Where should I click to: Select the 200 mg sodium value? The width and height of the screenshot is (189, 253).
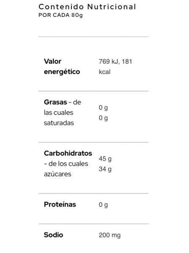(x=110, y=235)
